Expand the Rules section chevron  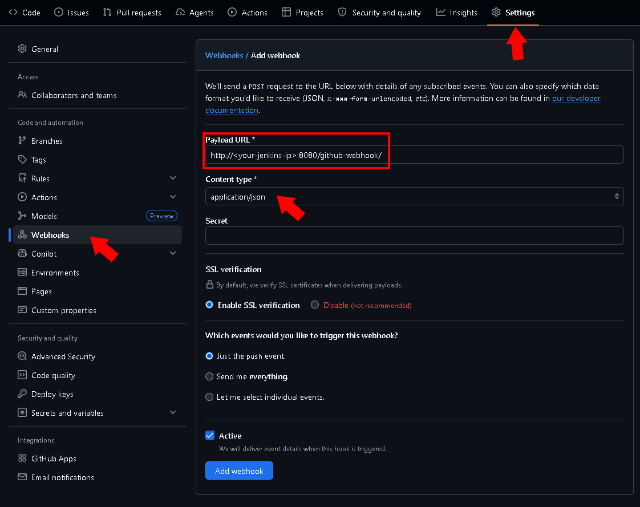point(173,179)
